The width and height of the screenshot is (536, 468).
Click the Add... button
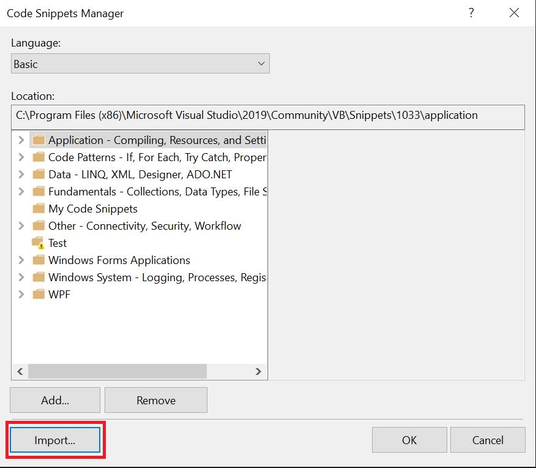point(55,400)
